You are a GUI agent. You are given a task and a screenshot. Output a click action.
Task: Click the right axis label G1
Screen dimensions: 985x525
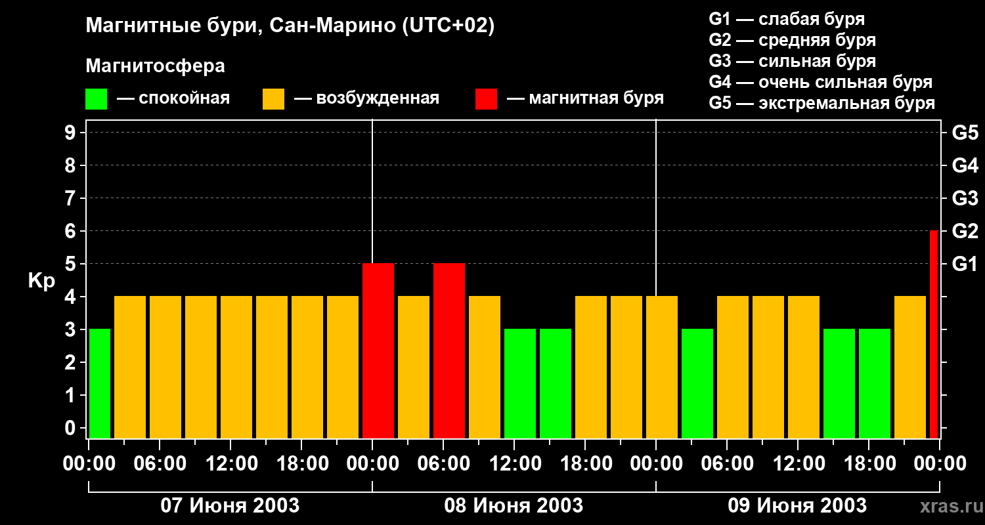965,264
